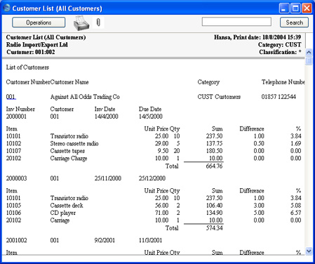The height and width of the screenshot is (264, 315).
Task: Click the Stereo cassette radio item row
Action: 154,143
